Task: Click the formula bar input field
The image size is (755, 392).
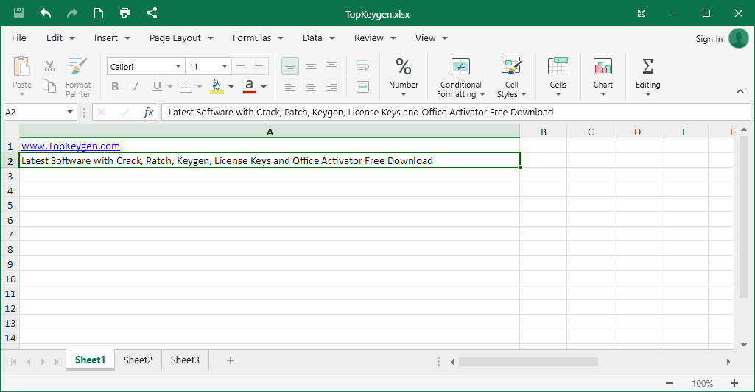Action: pos(456,112)
